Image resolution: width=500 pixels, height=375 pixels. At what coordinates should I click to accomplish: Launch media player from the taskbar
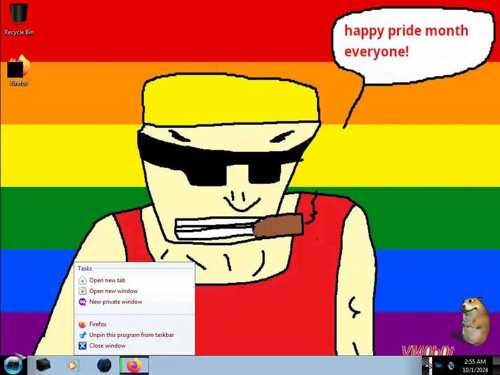coord(73,365)
